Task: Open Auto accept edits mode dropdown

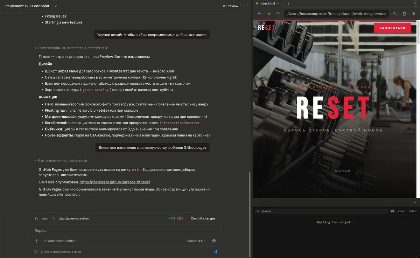Action: tap(60, 241)
